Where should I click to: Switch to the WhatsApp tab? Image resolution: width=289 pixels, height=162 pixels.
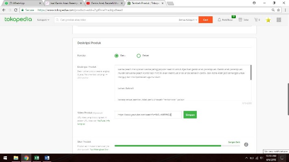[22, 3]
